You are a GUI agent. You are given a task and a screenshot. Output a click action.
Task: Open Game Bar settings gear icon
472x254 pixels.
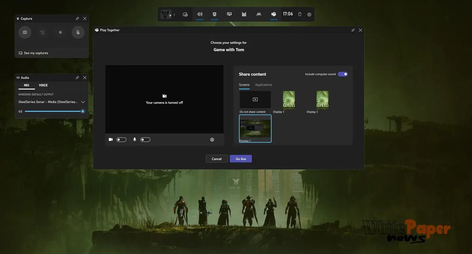[309, 14]
